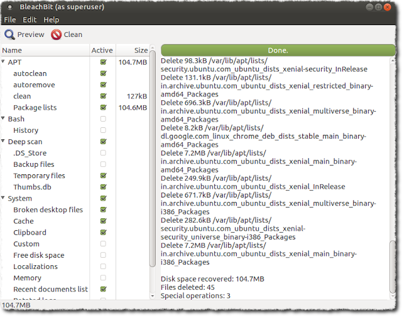This screenshot has width=402, height=316.
Task: Close the BleachBit window
Action: tap(388, 7)
